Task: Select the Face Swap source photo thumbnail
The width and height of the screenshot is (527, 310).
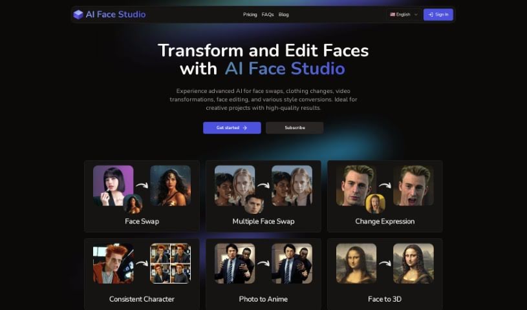Action: click(x=113, y=185)
